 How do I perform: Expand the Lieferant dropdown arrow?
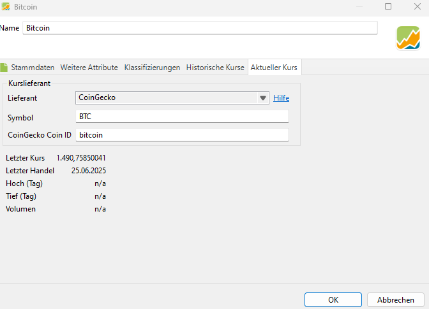pyautogui.click(x=262, y=98)
